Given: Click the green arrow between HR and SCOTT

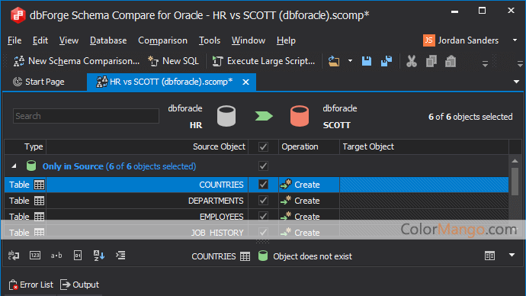Looking at the screenshot, I should click(264, 116).
